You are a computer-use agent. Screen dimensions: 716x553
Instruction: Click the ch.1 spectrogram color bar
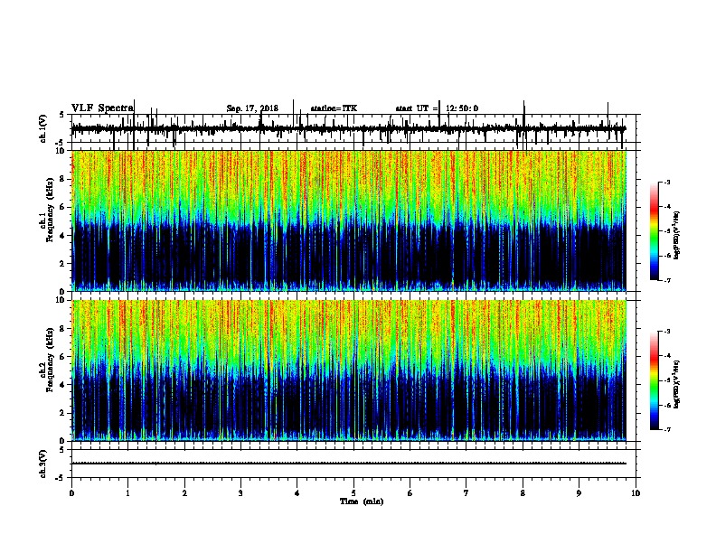click(655, 231)
